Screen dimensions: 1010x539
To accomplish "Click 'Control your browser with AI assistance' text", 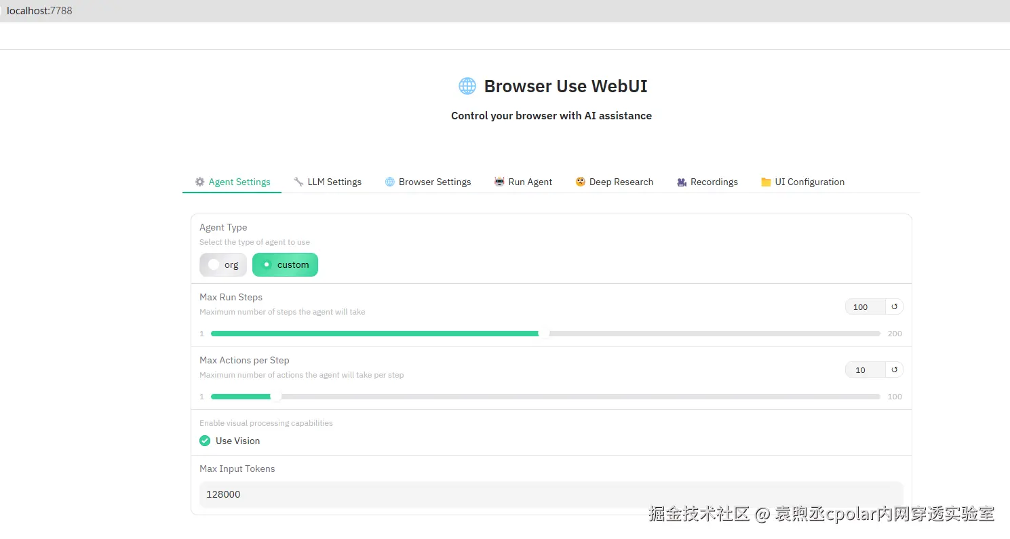I will tap(551, 116).
